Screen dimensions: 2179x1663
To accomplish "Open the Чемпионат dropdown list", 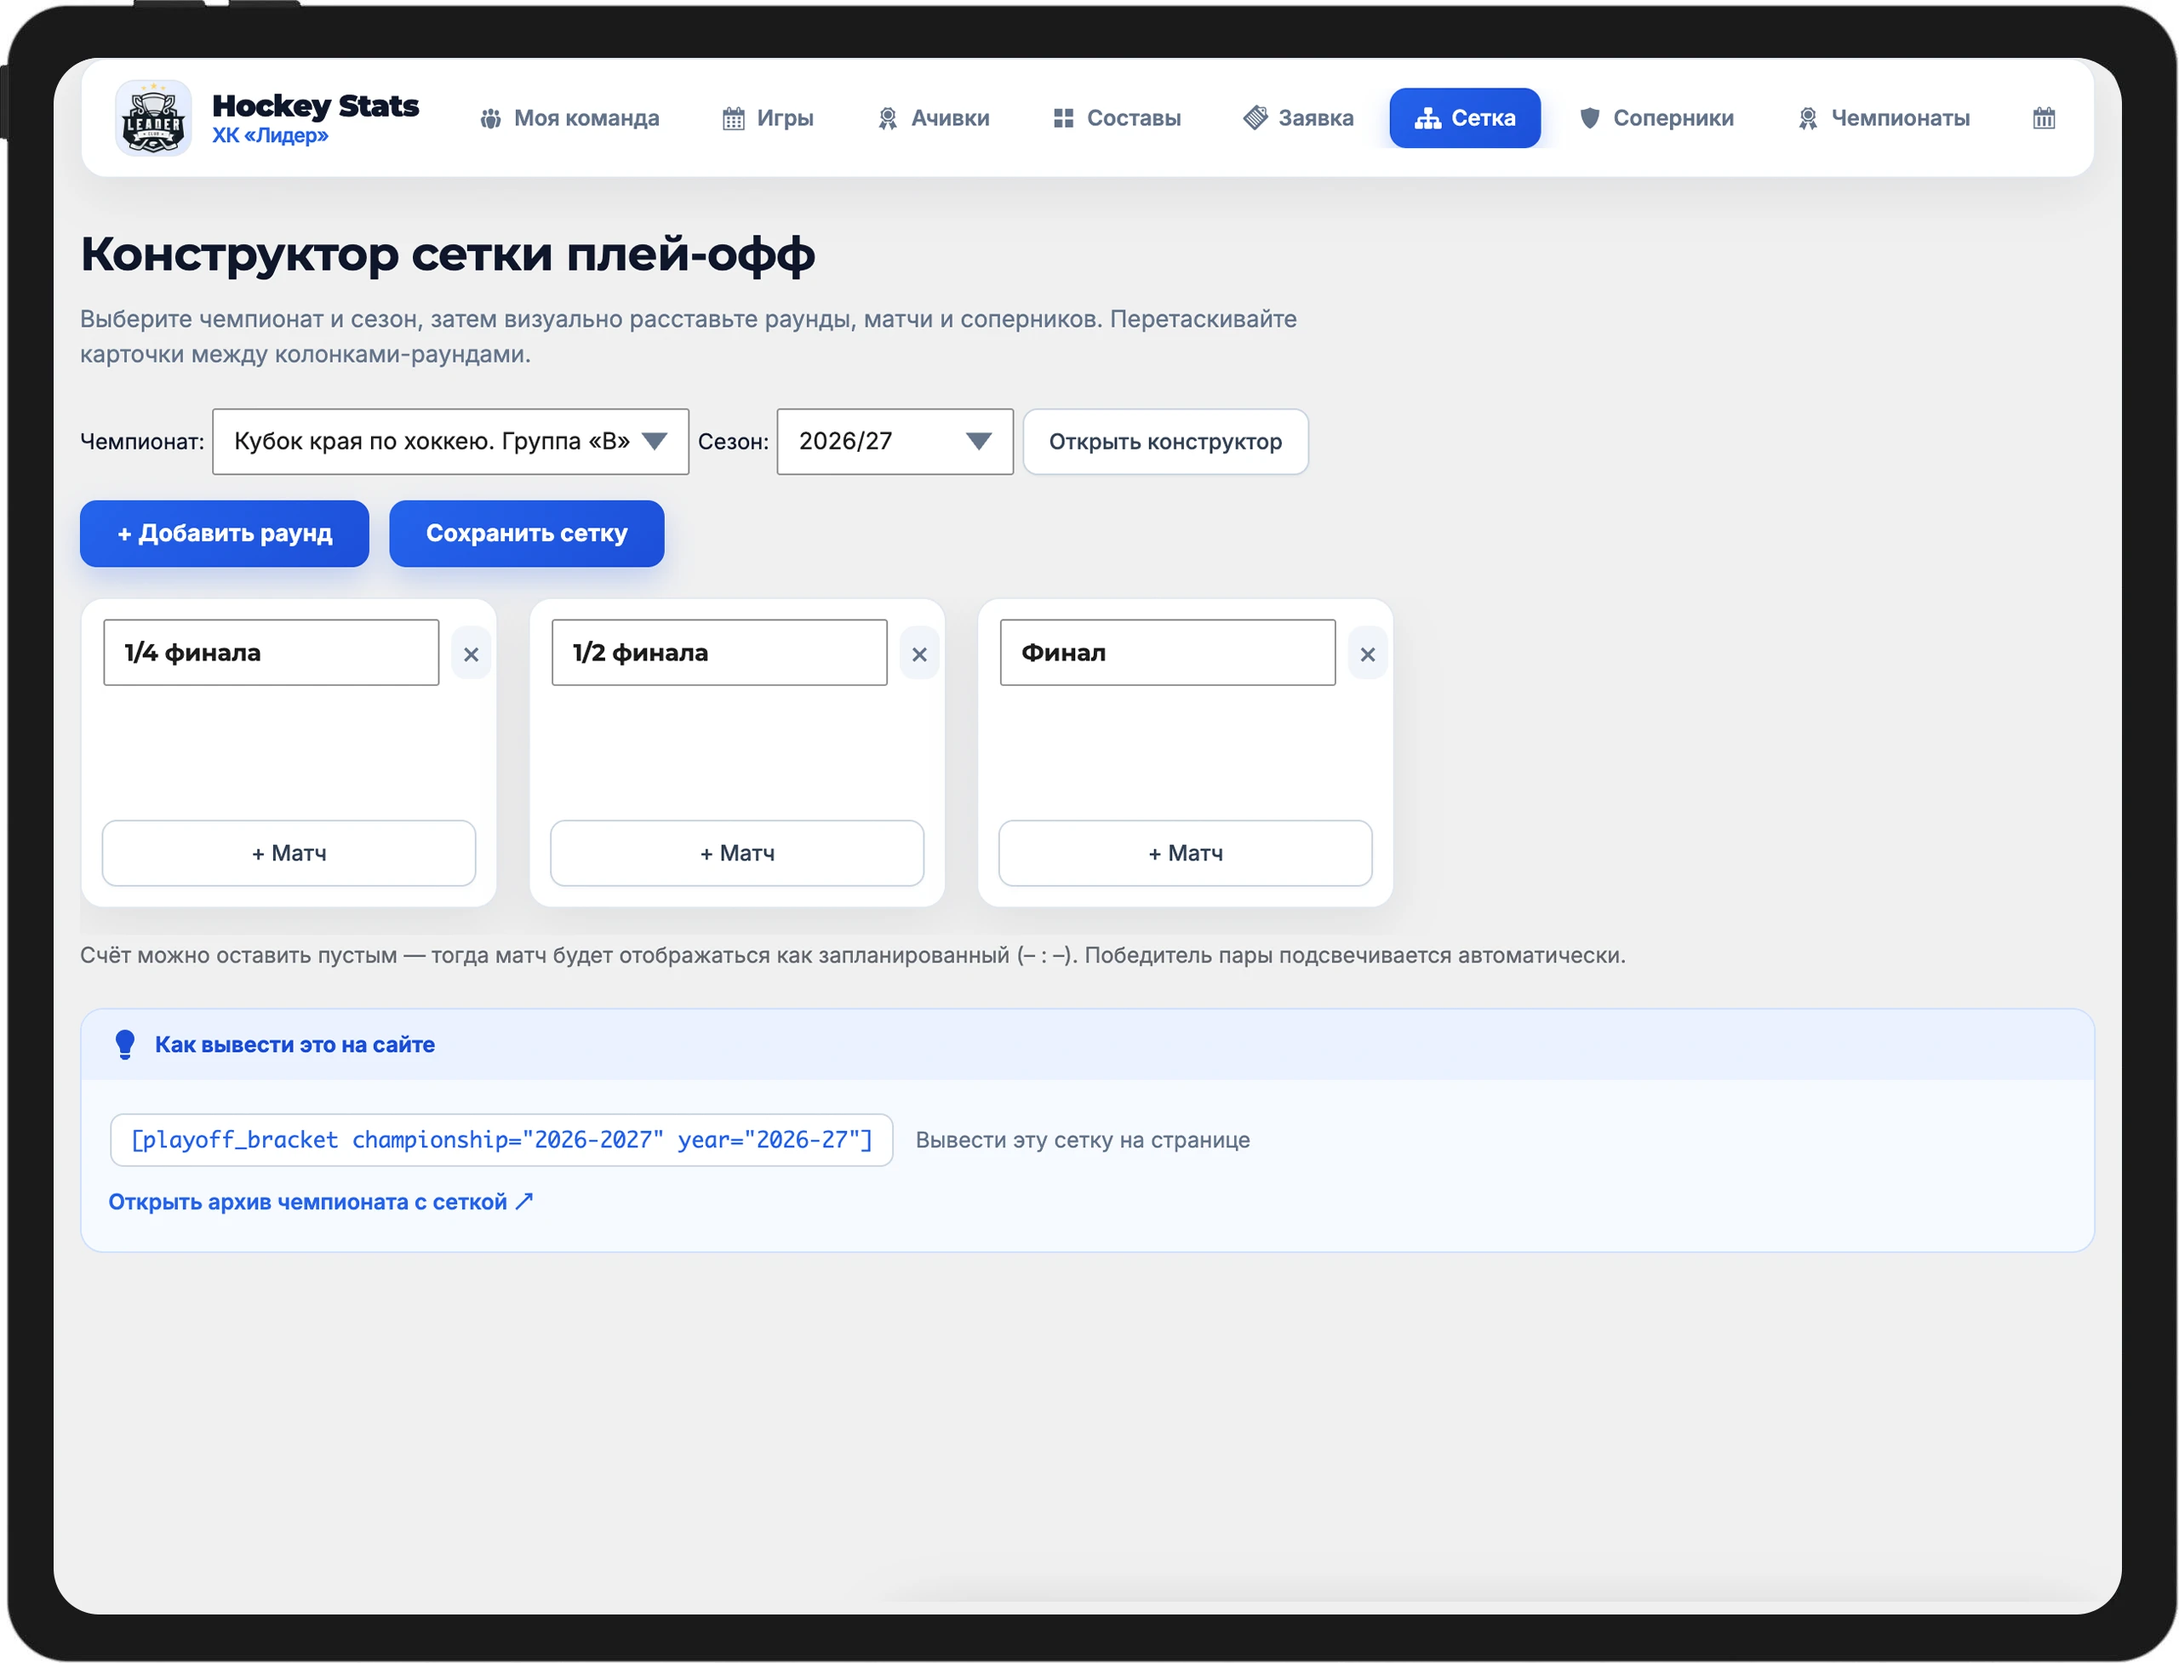I will (450, 442).
